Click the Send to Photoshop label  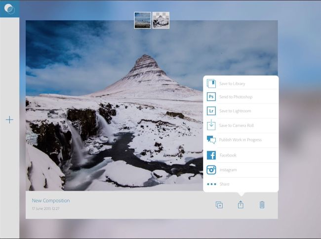[x=236, y=97]
